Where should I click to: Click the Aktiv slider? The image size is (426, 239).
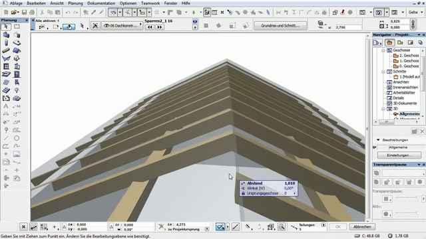point(407,214)
